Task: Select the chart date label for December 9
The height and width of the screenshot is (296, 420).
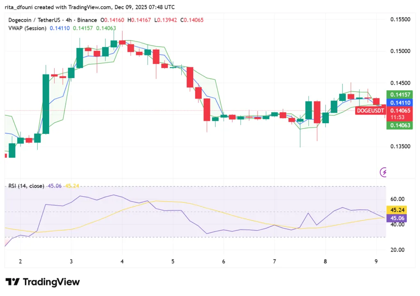Action: coord(376,261)
